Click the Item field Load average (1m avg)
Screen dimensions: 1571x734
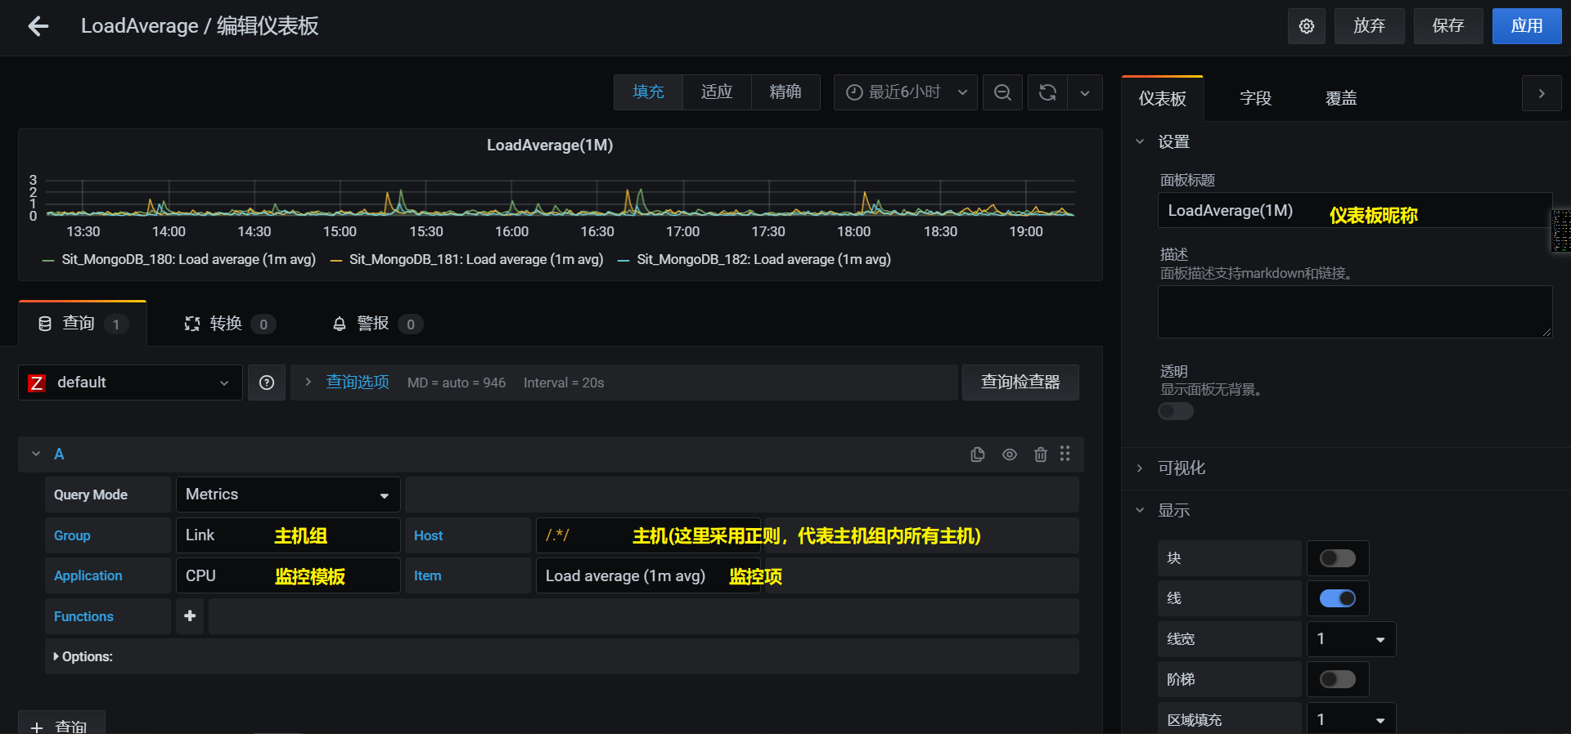[648, 575]
